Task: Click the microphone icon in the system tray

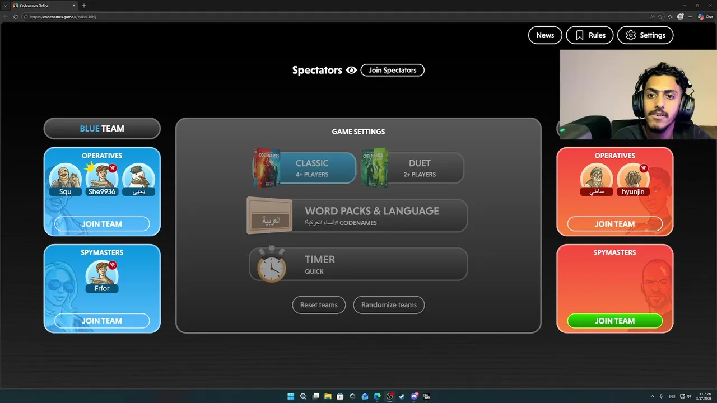Action: (x=662, y=396)
